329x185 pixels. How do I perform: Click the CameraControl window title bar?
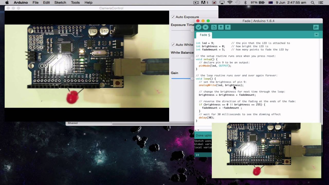click(x=111, y=8)
